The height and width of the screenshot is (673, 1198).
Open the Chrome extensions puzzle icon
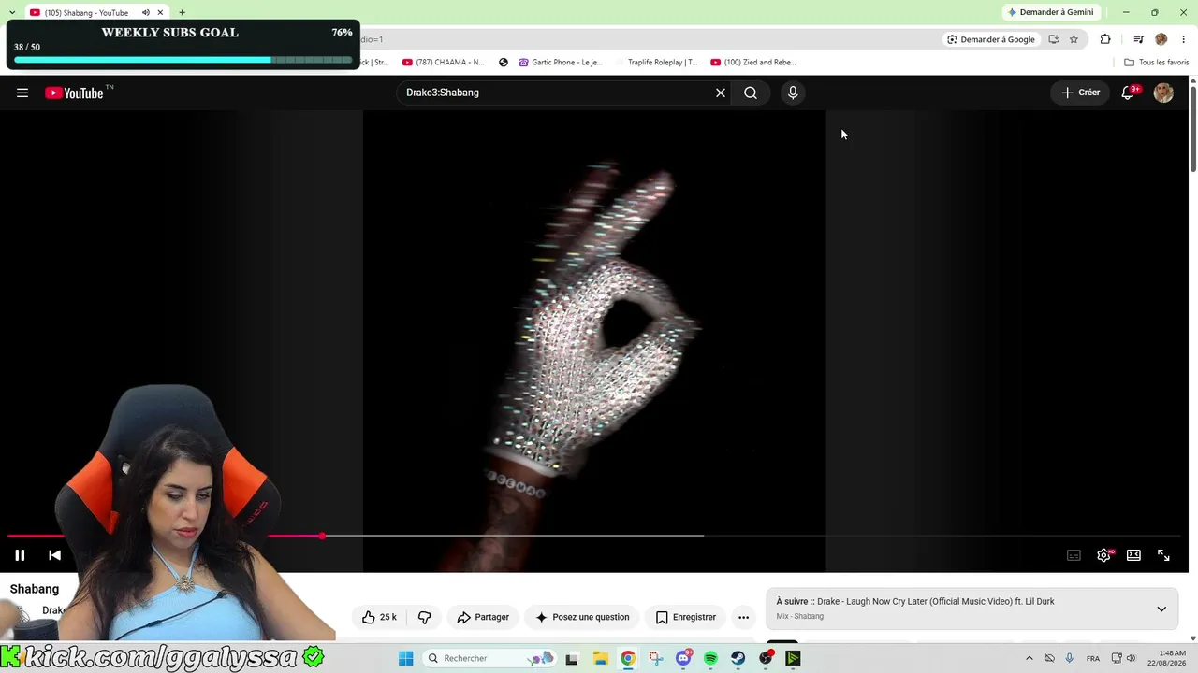coord(1105,39)
